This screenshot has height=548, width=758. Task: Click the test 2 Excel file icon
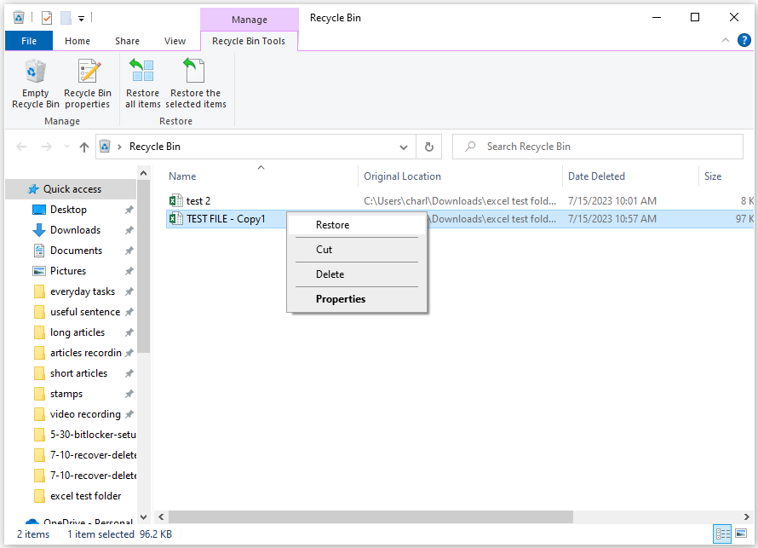(176, 200)
